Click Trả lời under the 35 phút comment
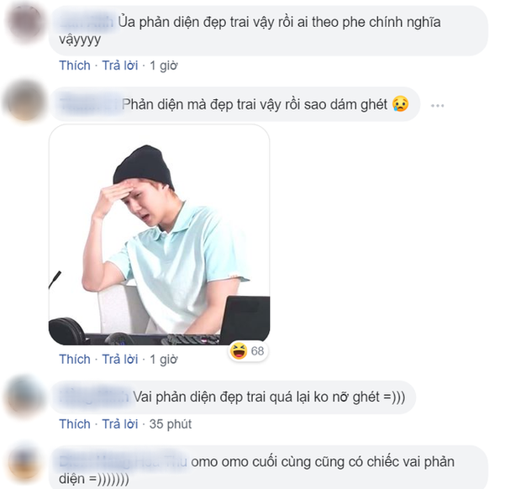Screen dimensions: 521x489 (120, 424)
